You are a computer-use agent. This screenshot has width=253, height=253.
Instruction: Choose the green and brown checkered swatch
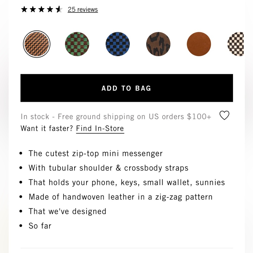[77, 44]
